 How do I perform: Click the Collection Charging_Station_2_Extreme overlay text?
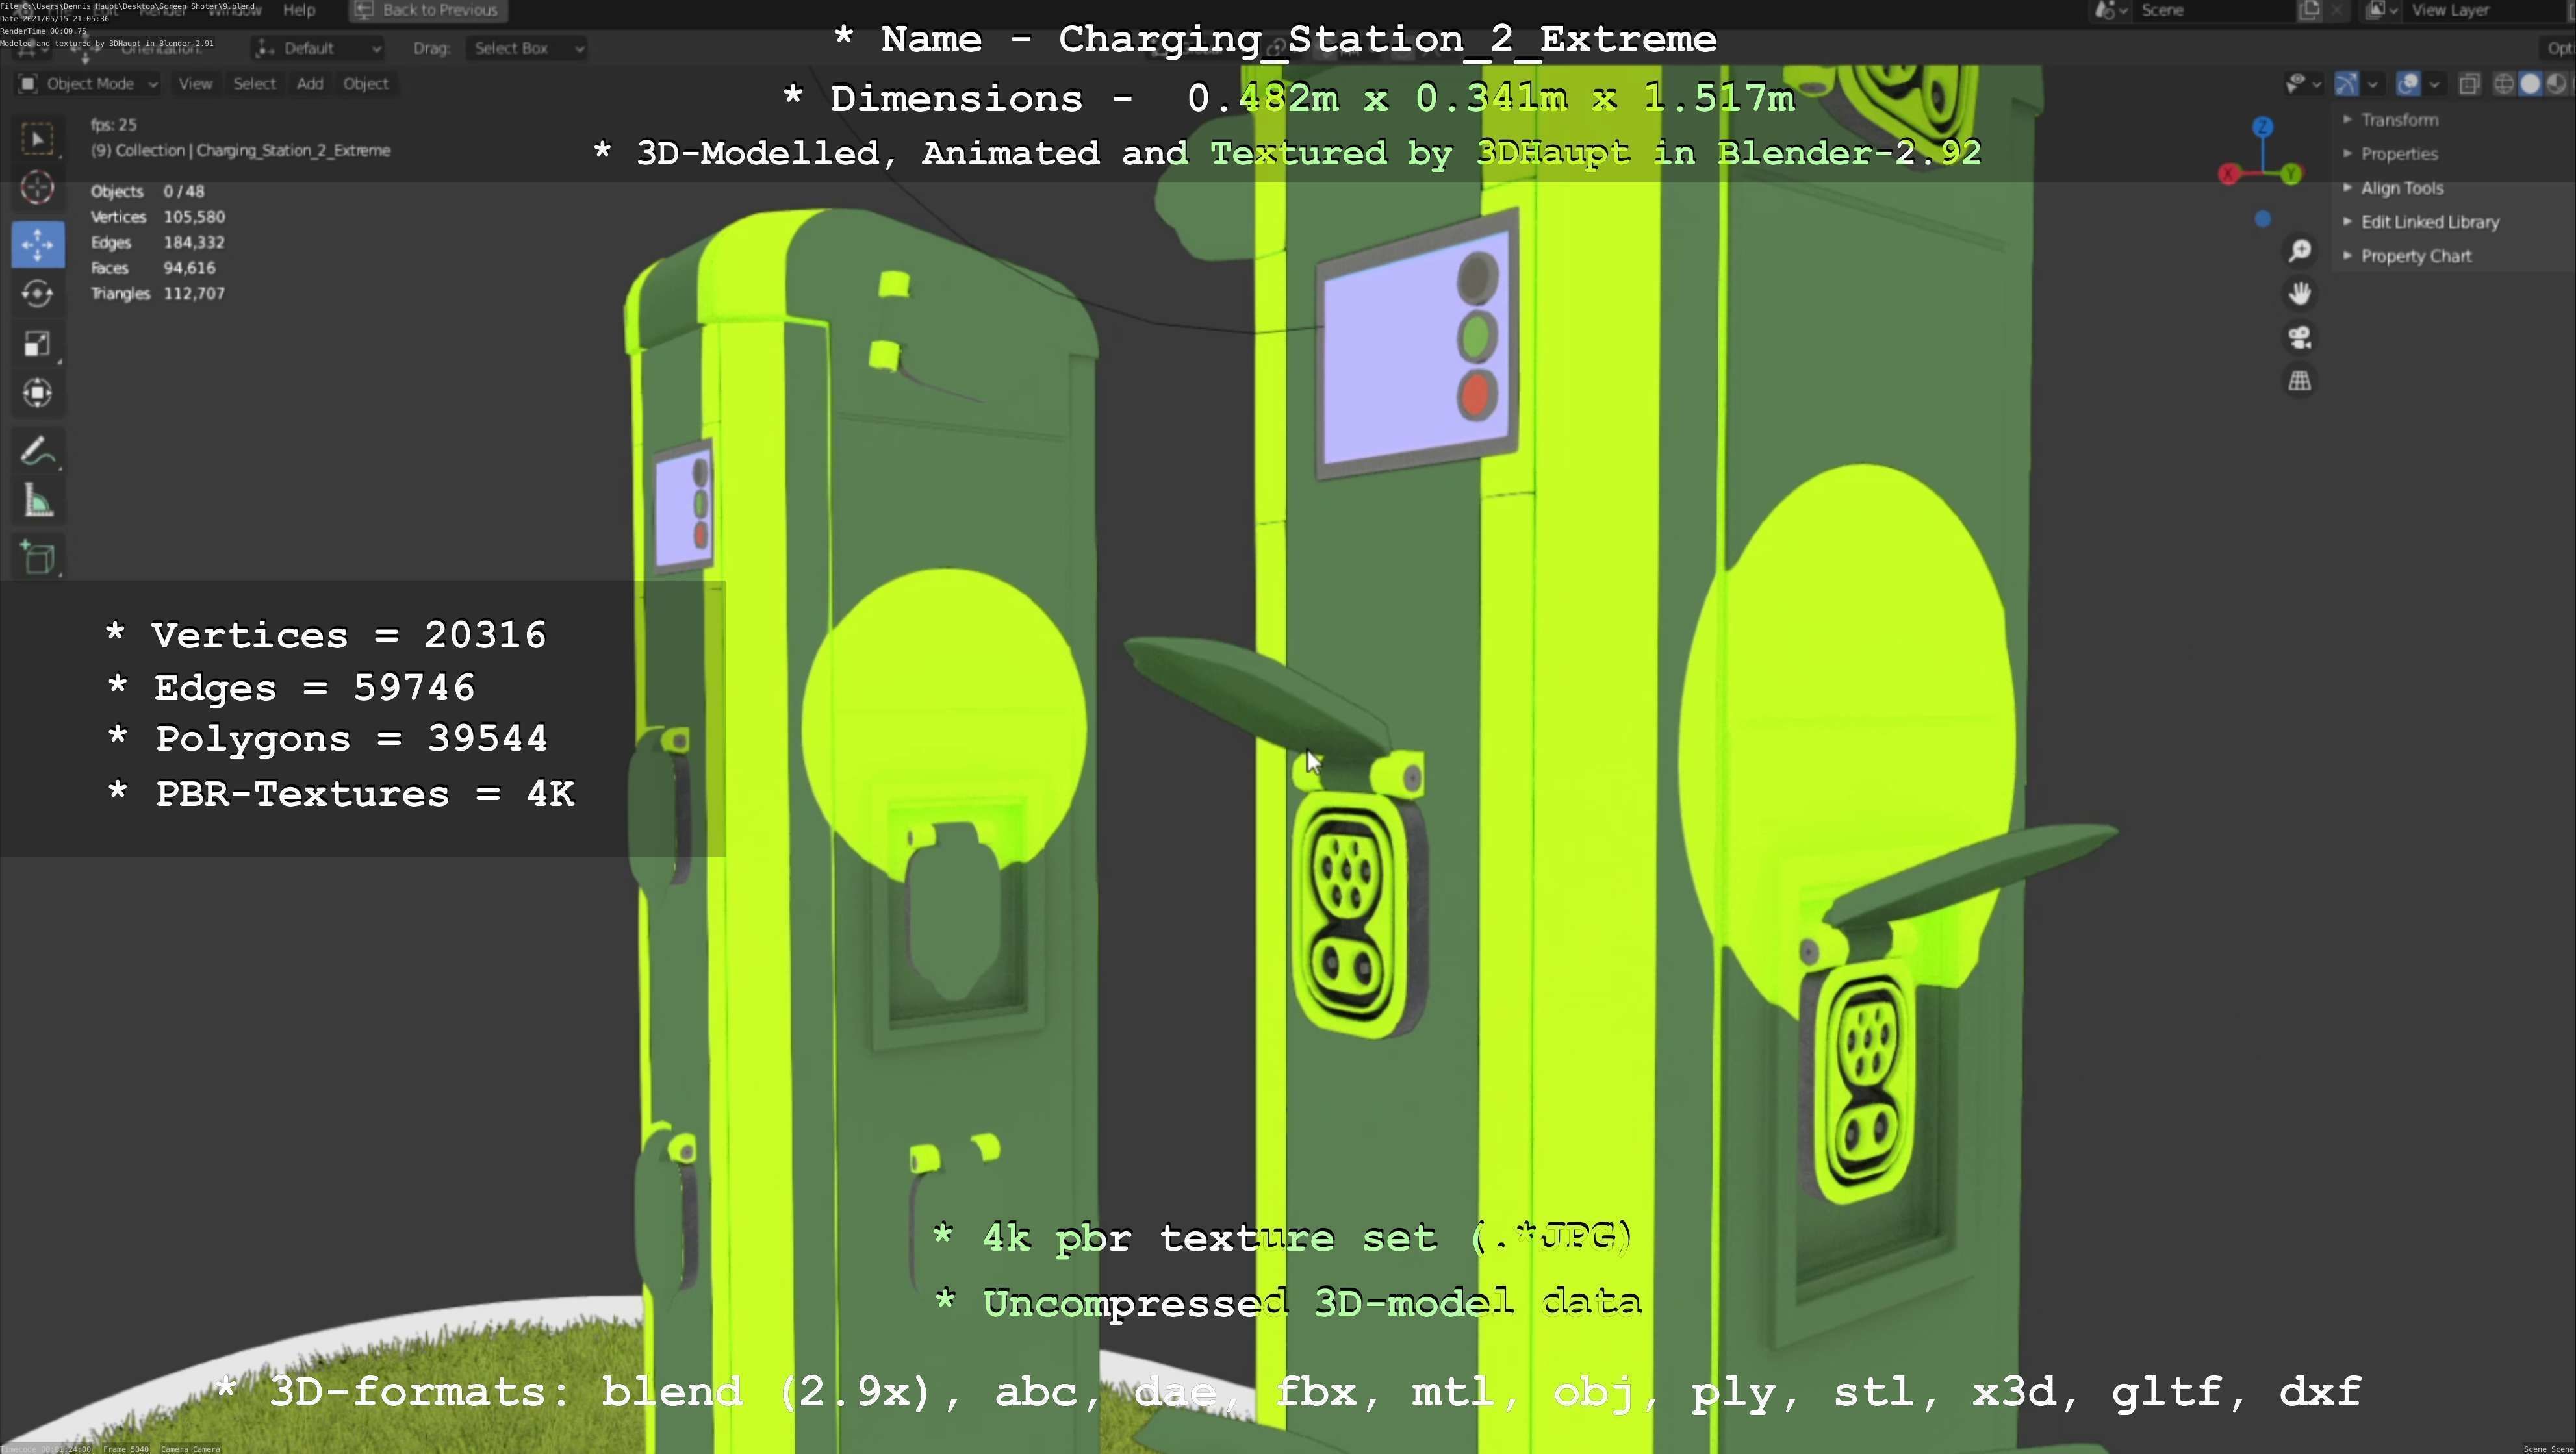coord(240,150)
